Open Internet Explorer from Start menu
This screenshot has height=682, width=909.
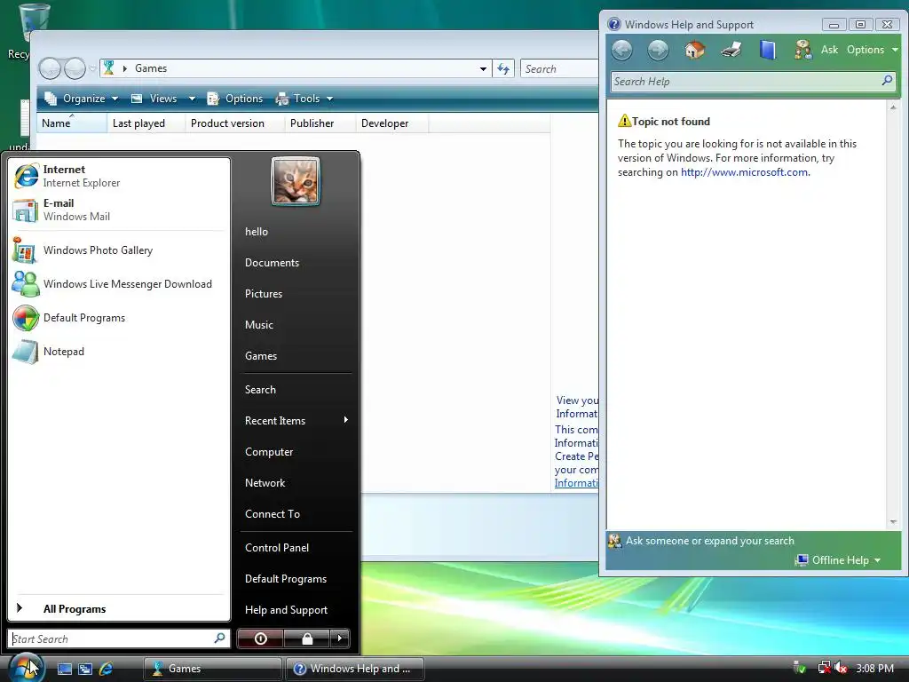click(119, 176)
